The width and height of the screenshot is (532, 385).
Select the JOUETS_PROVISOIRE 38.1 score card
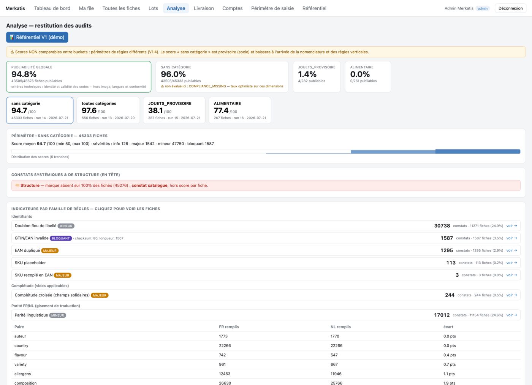click(174, 110)
